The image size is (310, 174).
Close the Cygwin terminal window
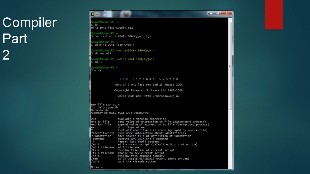click(227, 13)
